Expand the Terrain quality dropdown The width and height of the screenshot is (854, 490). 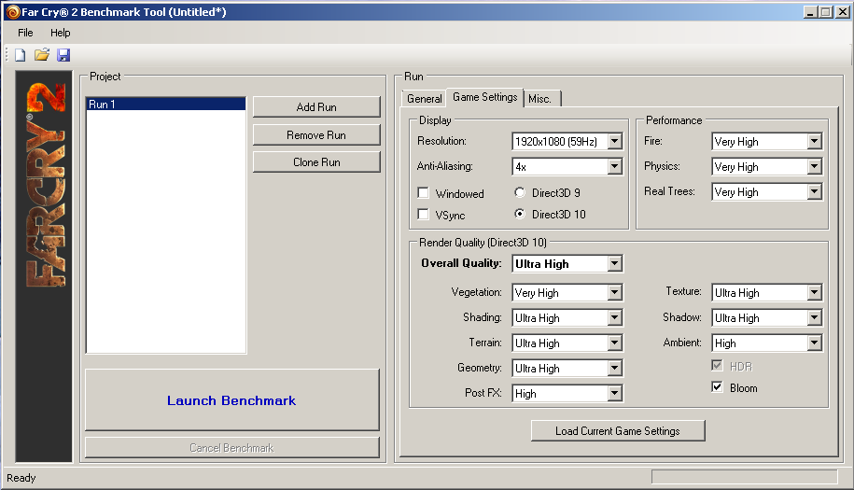coord(567,343)
